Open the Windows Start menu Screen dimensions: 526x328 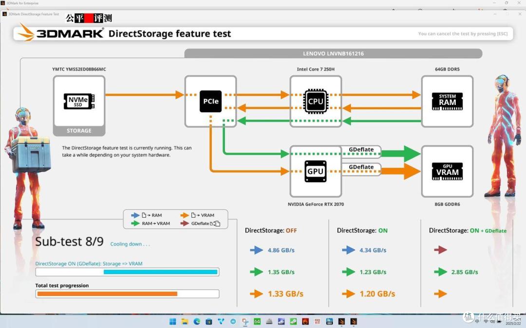(x=173, y=322)
